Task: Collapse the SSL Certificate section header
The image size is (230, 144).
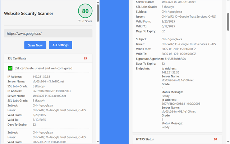Action: pos(48,58)
